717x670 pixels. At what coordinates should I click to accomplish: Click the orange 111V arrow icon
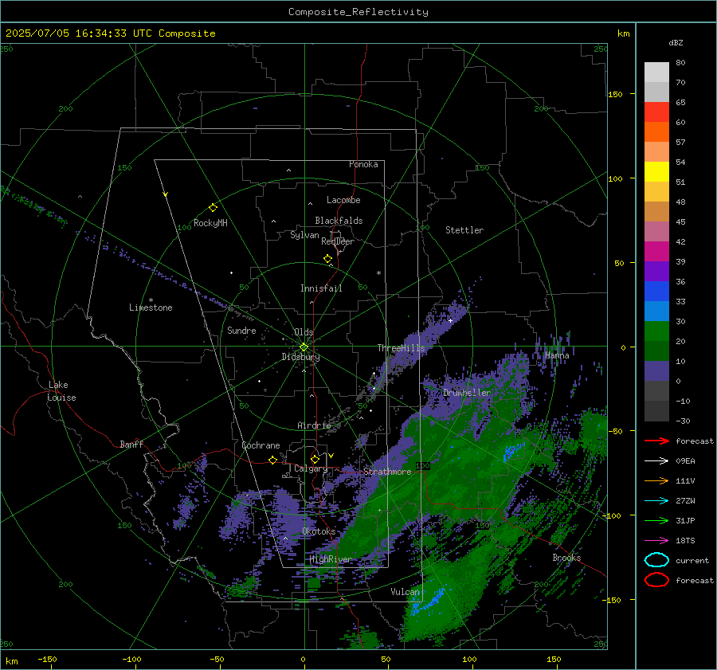(656, 480)
